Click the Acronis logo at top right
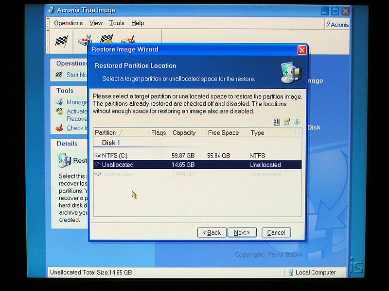 tap(337, 24)
